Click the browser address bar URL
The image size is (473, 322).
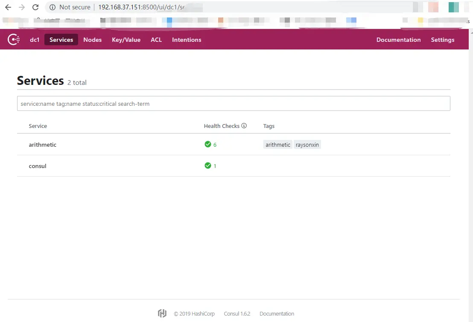click(x=141, y=7)
